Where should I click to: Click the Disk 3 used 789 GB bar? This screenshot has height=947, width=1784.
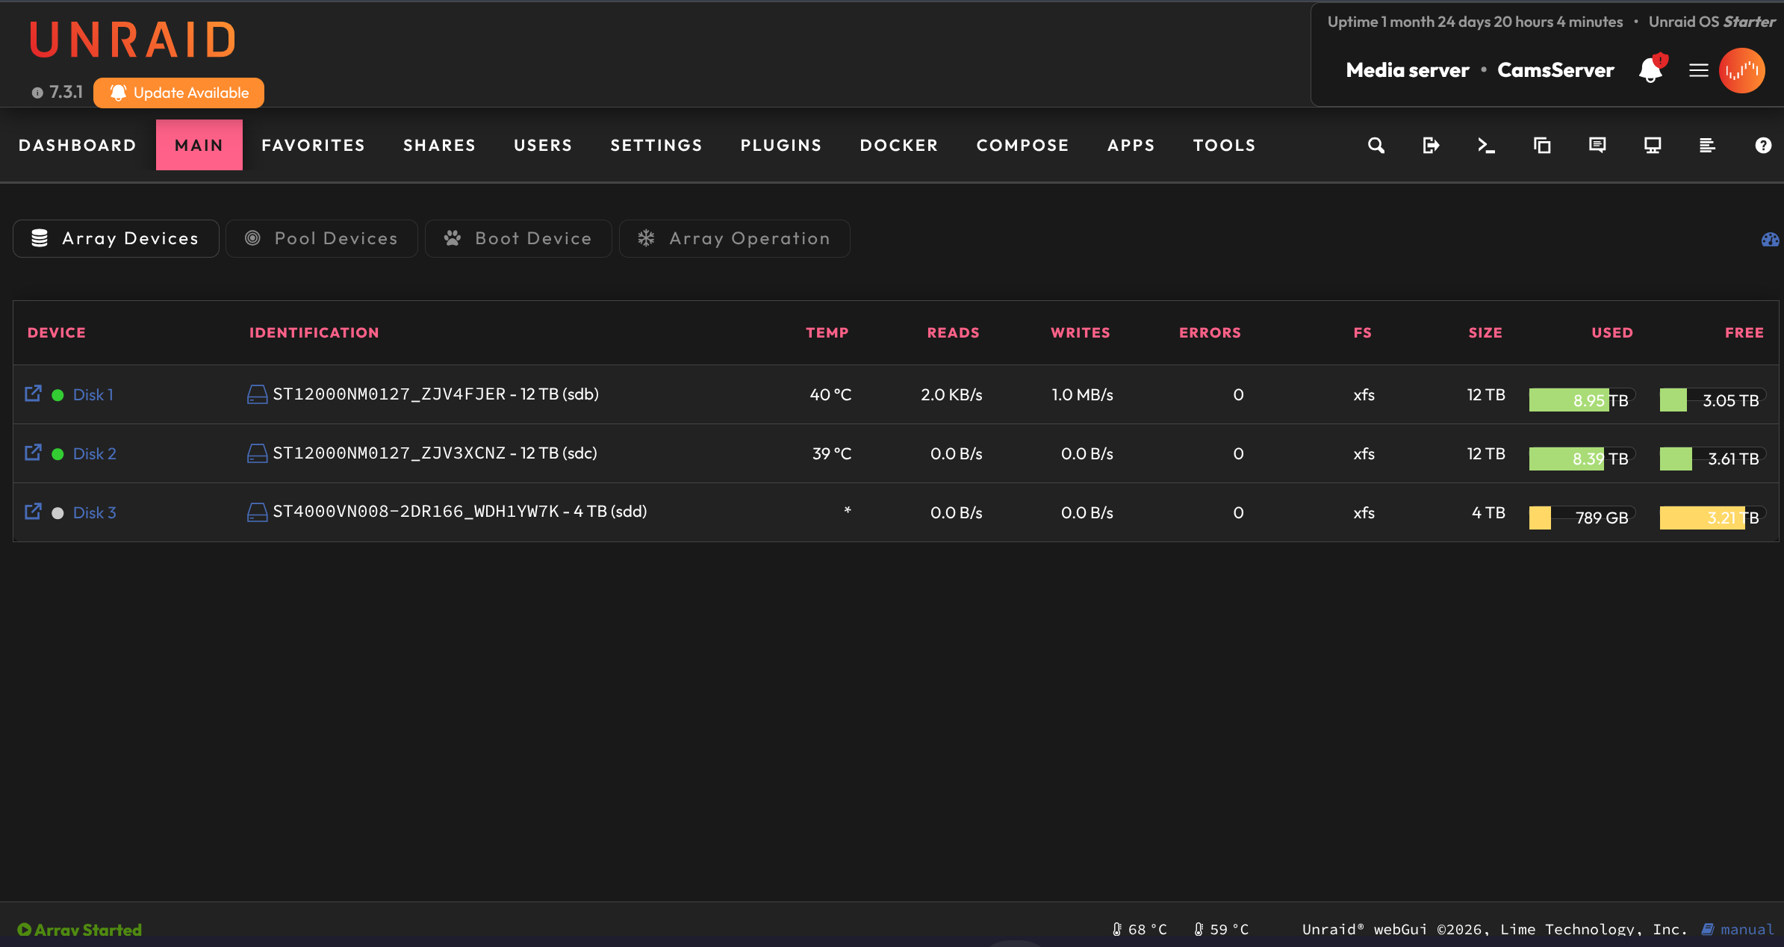pos(1582,518)
